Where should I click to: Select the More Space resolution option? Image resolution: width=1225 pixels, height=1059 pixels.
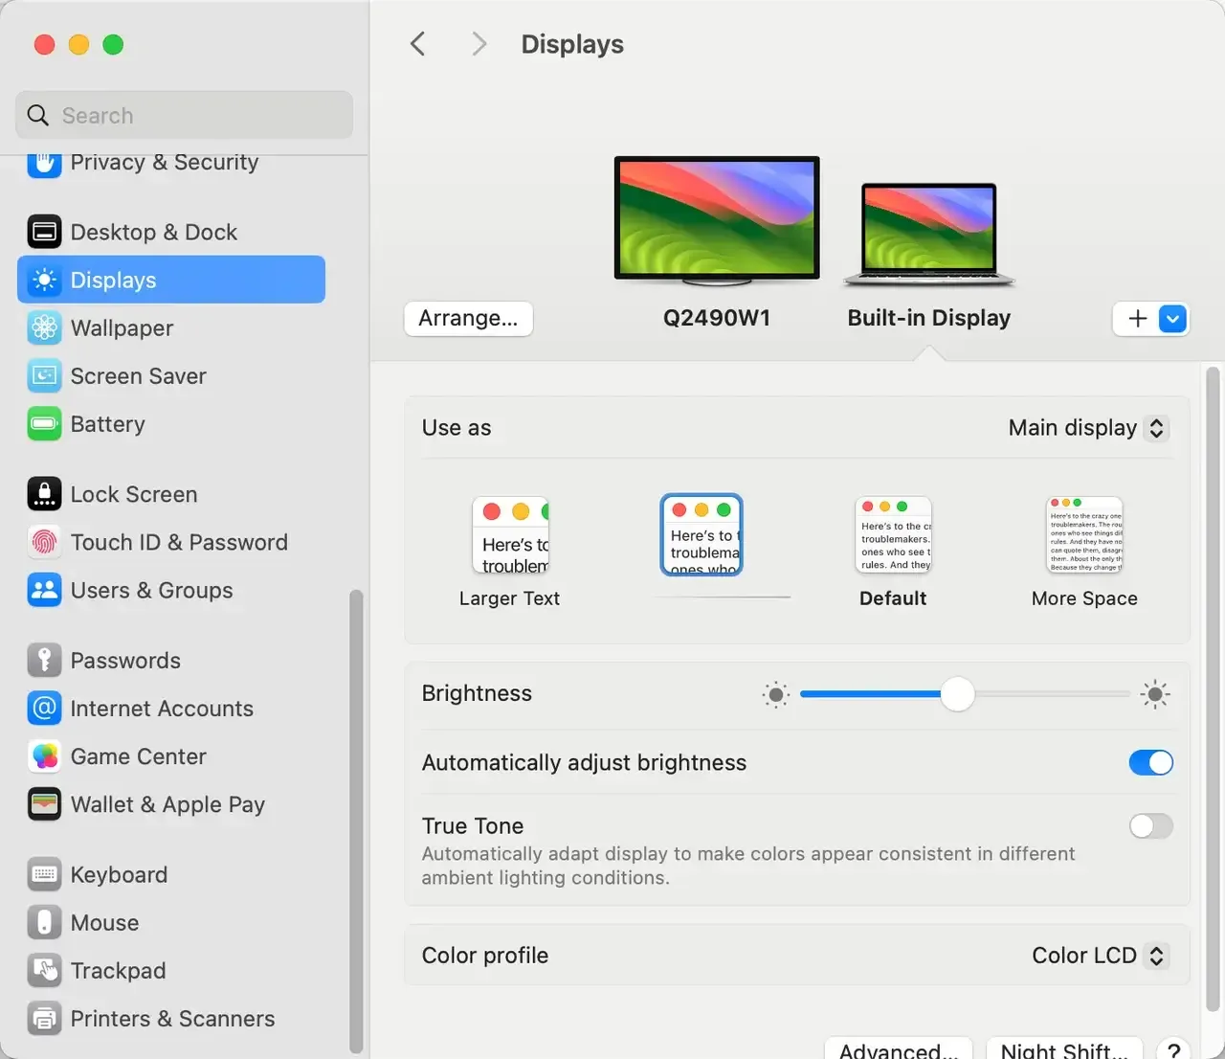click(x=1084, y=552)
